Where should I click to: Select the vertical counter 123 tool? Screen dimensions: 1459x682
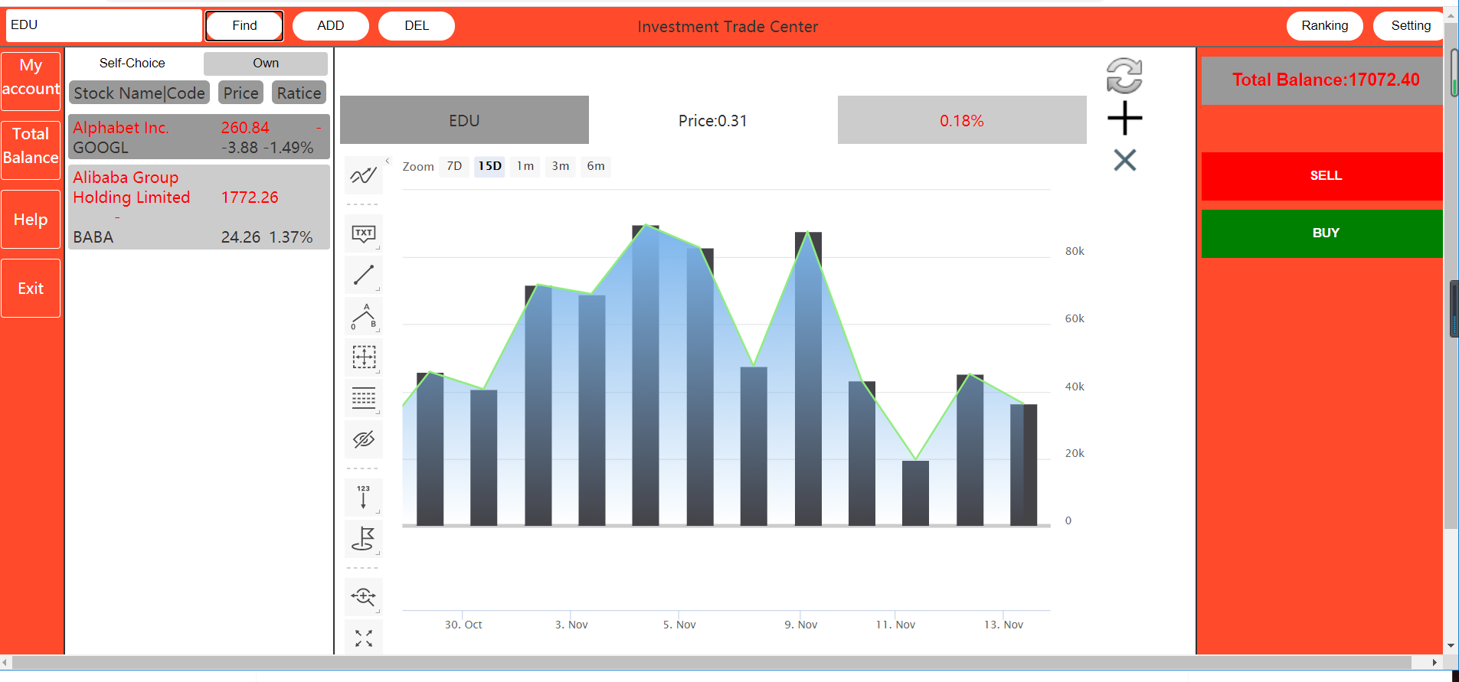(x=364, y=497)
